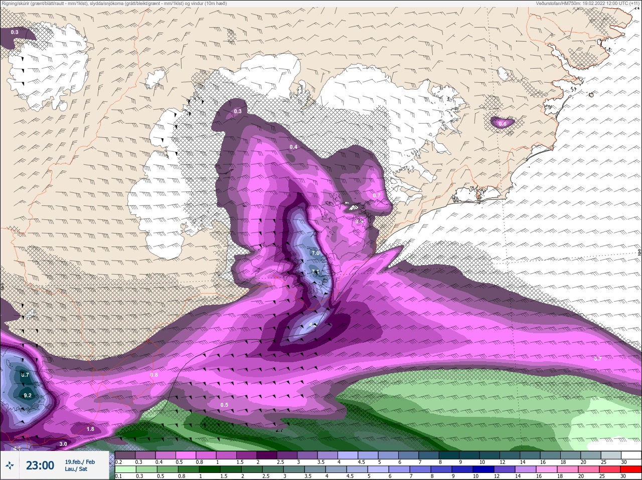The height and width of the screenshot is (480, 642).
Task: Pick the red 30 swatch in lower legend row
Action: tap(631, 468)
